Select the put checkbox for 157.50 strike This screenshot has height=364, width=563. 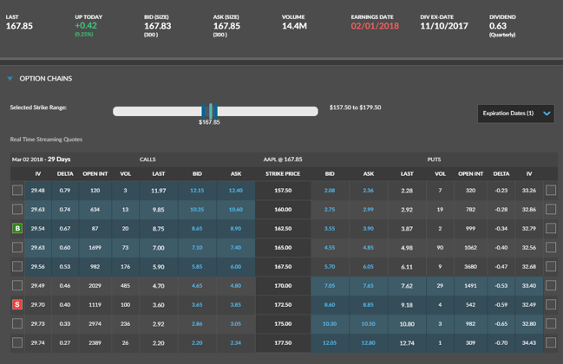(550, 191)
